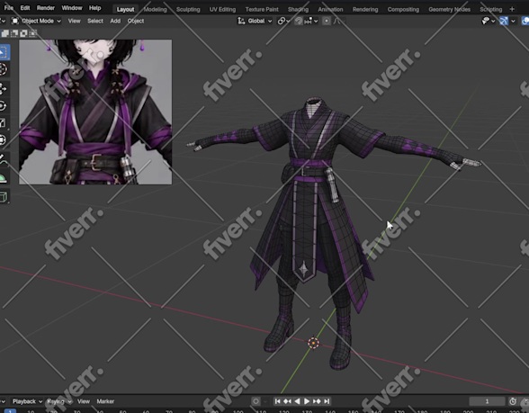Open the File menu

tap(9, 8)
